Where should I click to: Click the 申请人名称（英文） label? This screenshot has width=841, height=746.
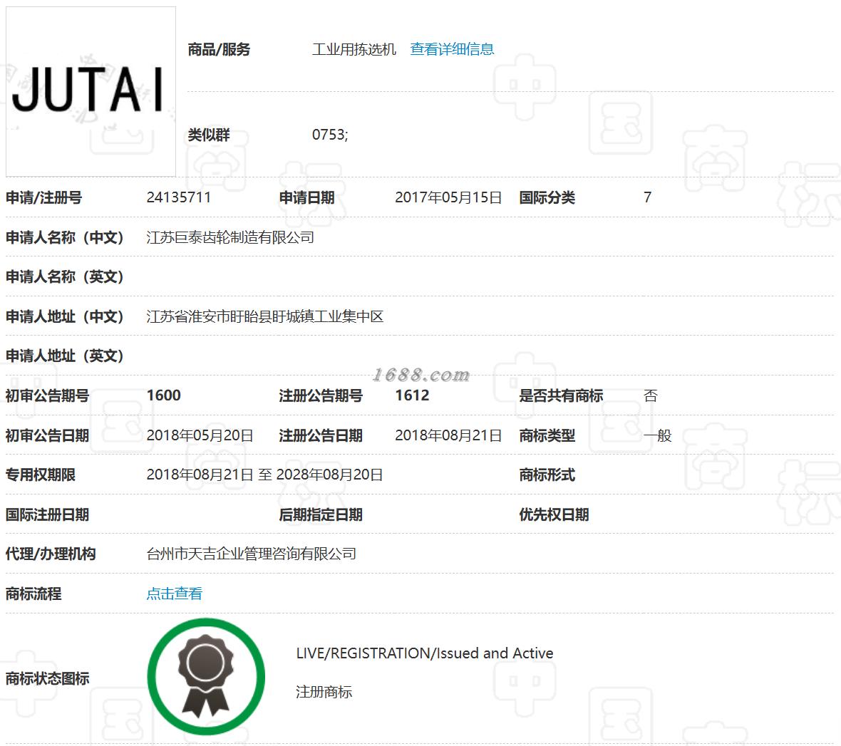tap(65, 276)
